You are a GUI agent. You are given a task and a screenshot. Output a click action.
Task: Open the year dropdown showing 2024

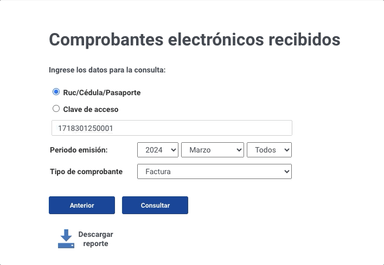point(158,150)
